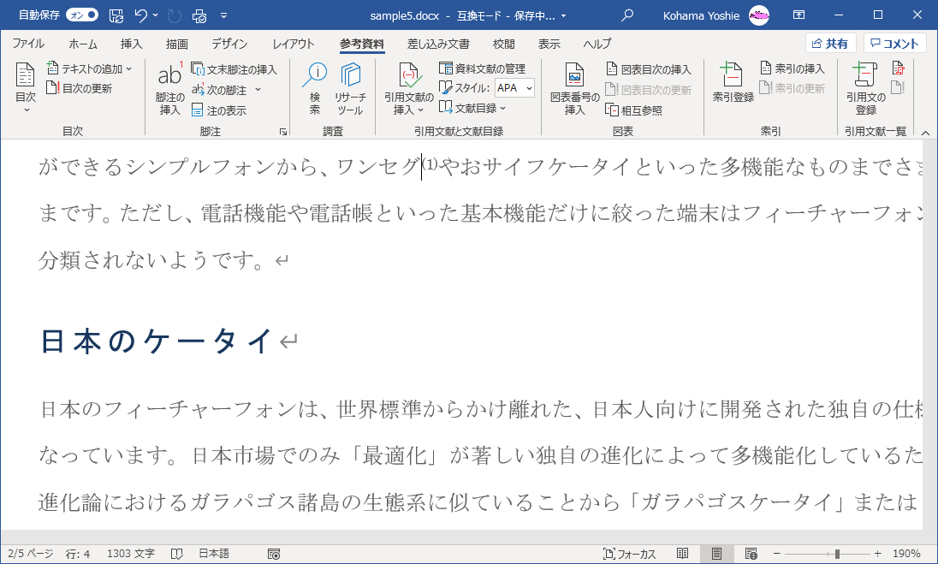The height and width of the screenshot is (564, 938).
Task: Click the Ribbon Display Options icon
Action: 798,15
